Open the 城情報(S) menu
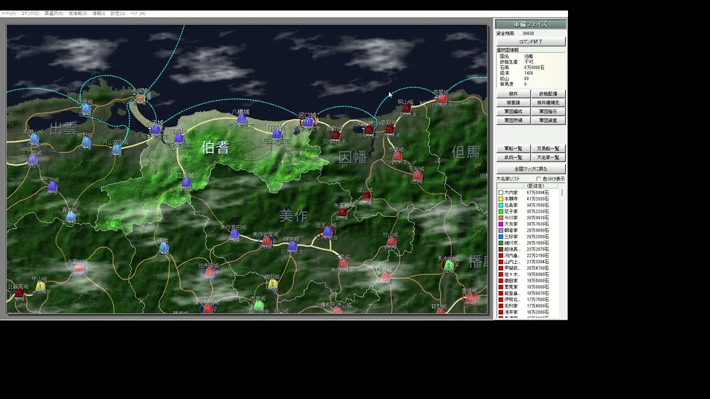The image size is (710, 399). click(x=78, y=13)
